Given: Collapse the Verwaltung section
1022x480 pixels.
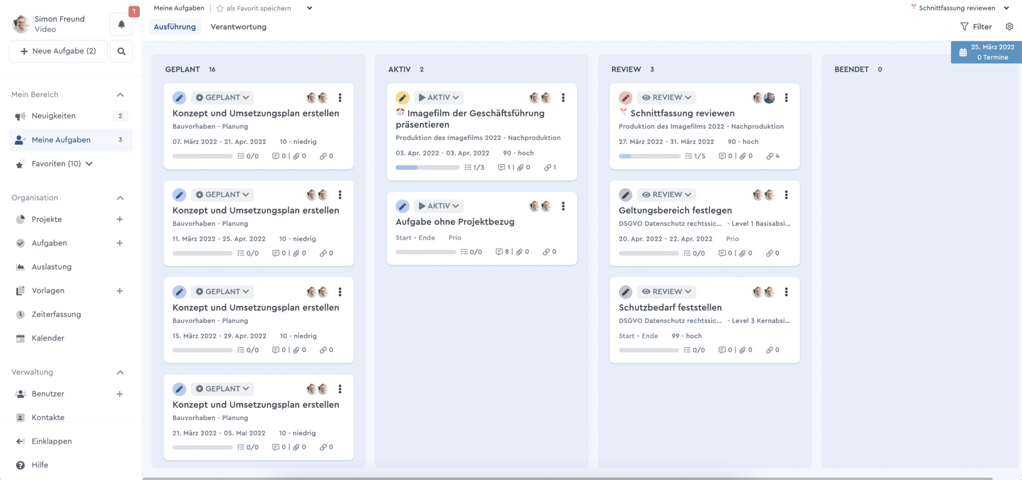Looking at the screenshot, I should pos(119,372).
